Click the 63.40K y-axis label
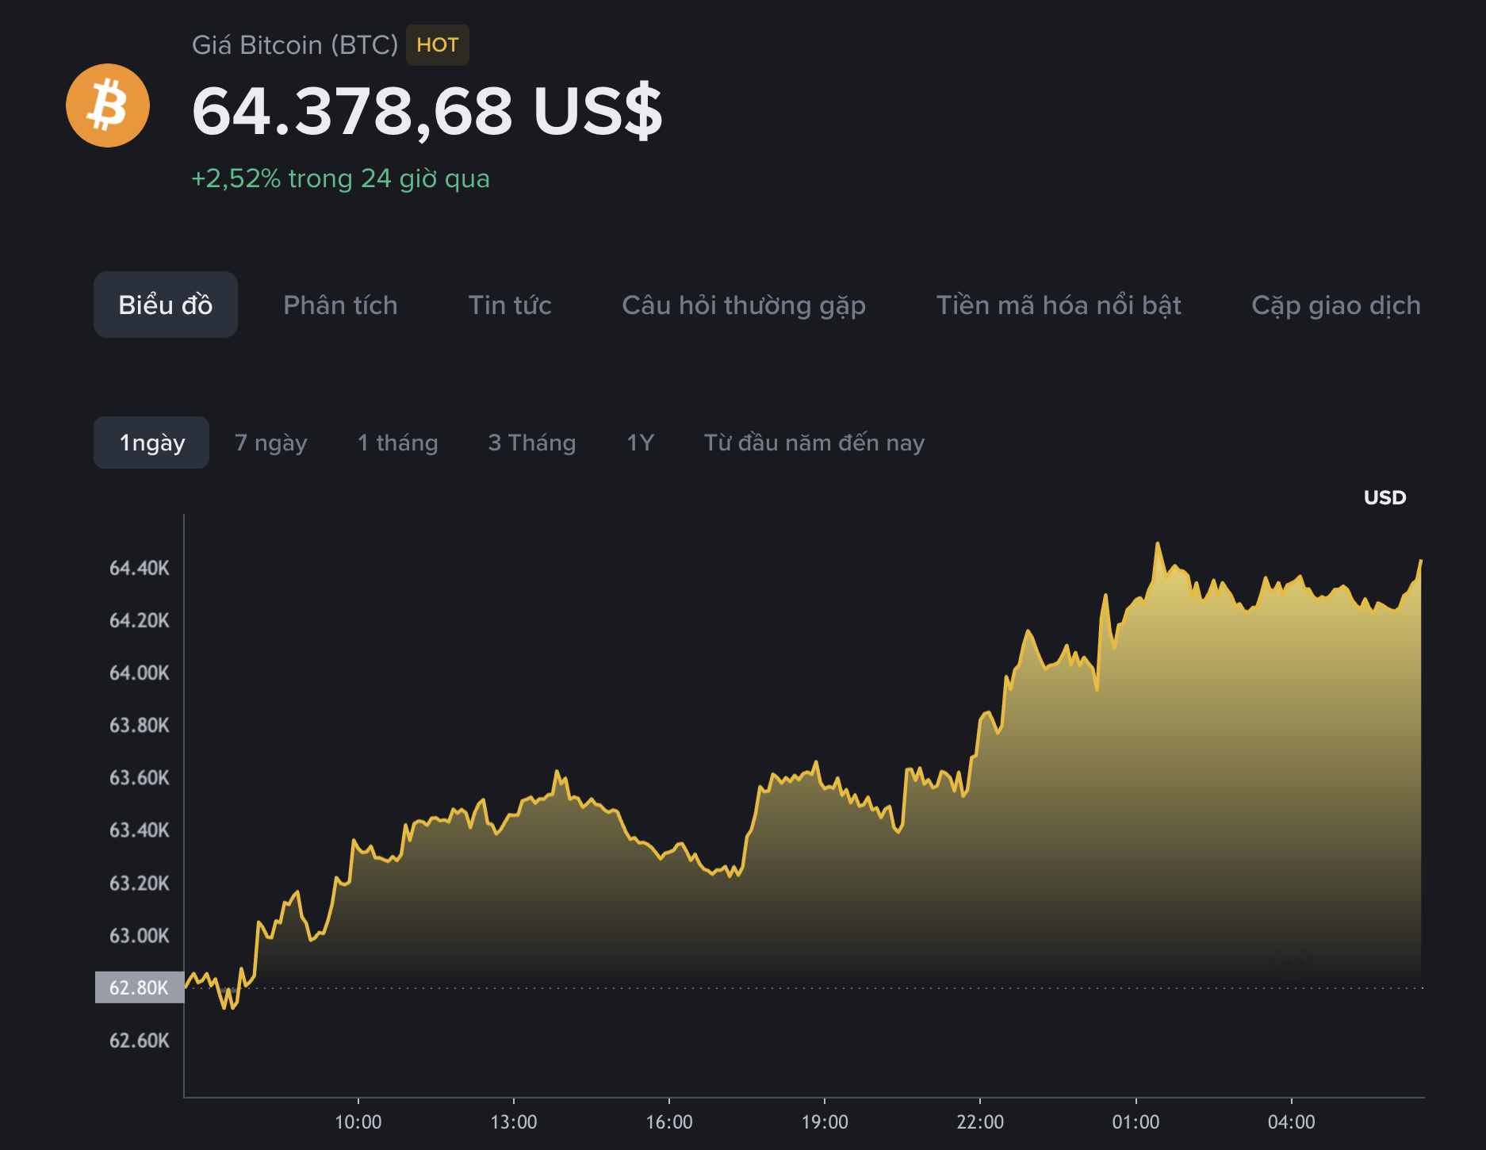The image size is (1486, 1150). point(140,830)
